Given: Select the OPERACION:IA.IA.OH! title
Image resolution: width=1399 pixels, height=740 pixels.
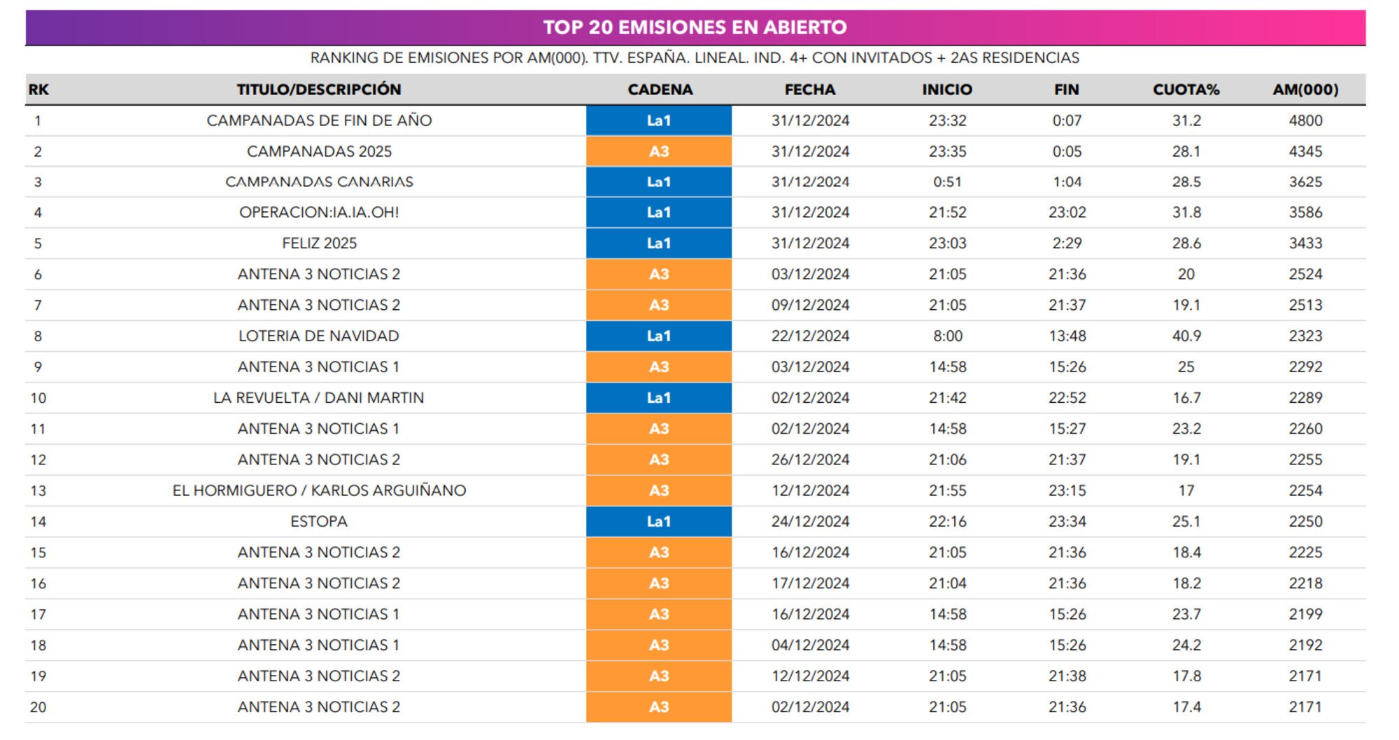Looking at the screenshot, I should (319, 213).
